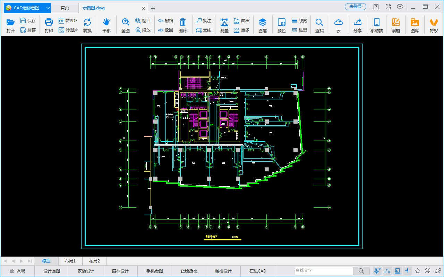Viewport: 444px width, 277px height.
Task: Open the 颜色 color settings
Action: (x=281, y=25)
